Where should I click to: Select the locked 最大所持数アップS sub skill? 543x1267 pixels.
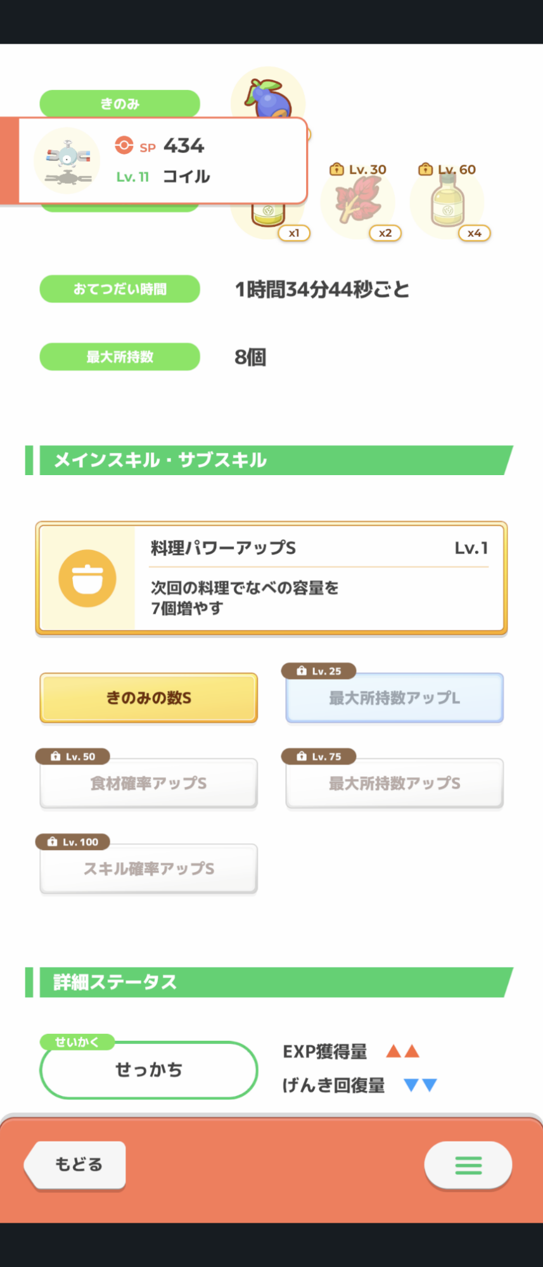coord(394,783)
